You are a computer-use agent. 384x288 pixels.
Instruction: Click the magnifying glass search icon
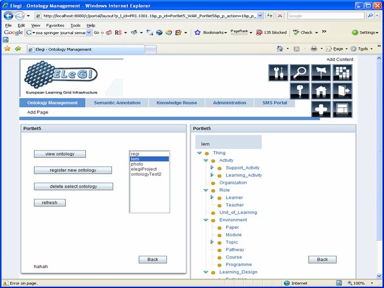coord(300,73)
